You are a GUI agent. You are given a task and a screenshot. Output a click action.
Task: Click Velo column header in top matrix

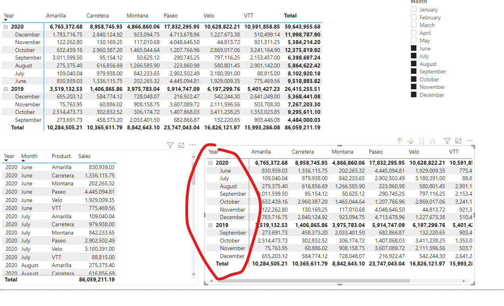point(209,15)
